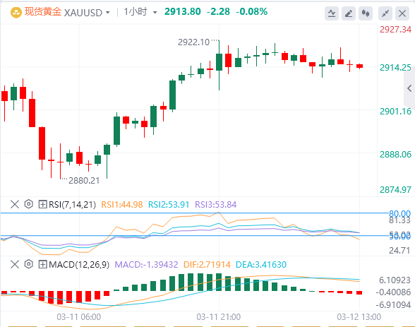This screenshot has height=327, width=415.
Task: Click the 2927.34 price axis label
Action: coord(395,30)
